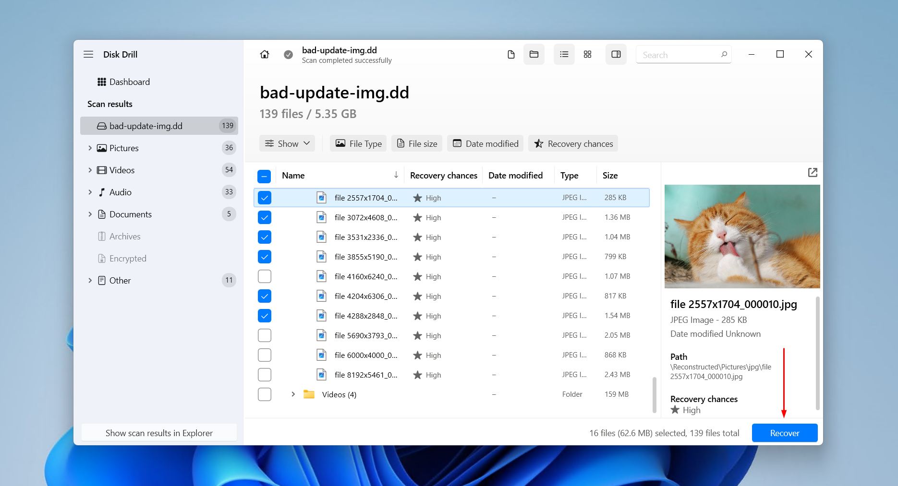Select bad-update-img.dd scan result

[x=159, y=126]
